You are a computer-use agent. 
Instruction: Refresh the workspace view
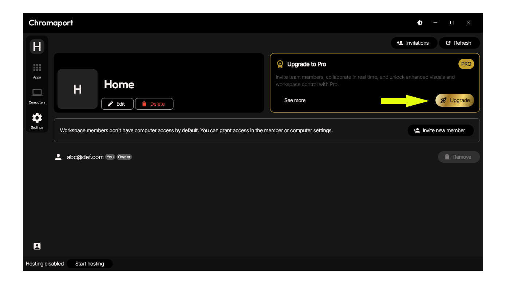[459, 43]
